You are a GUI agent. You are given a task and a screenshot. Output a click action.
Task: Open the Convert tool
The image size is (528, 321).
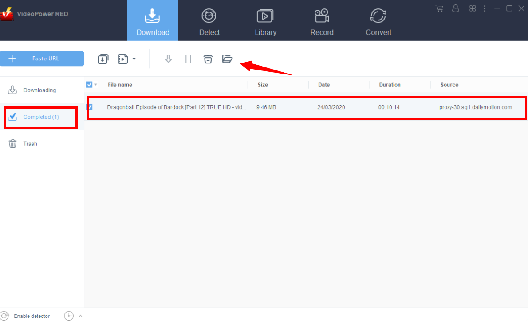[378, 20]
